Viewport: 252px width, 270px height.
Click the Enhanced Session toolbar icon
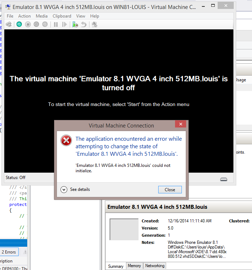coord(94,24)
